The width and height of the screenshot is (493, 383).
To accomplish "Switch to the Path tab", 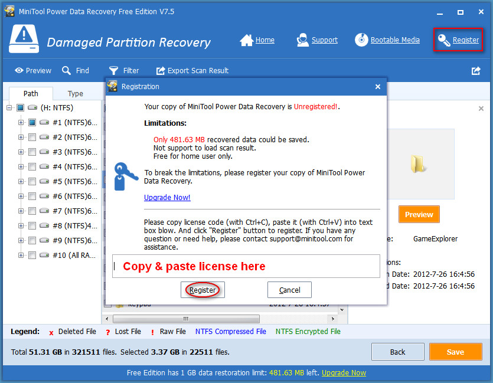I will (x=31, y=94).
